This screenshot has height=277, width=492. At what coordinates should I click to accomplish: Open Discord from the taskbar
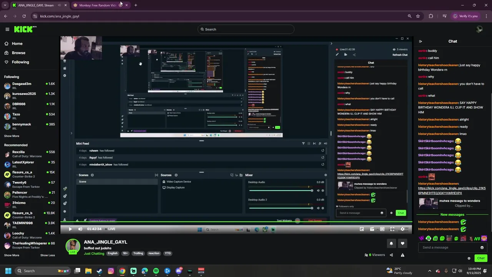(x=179, y=271)
